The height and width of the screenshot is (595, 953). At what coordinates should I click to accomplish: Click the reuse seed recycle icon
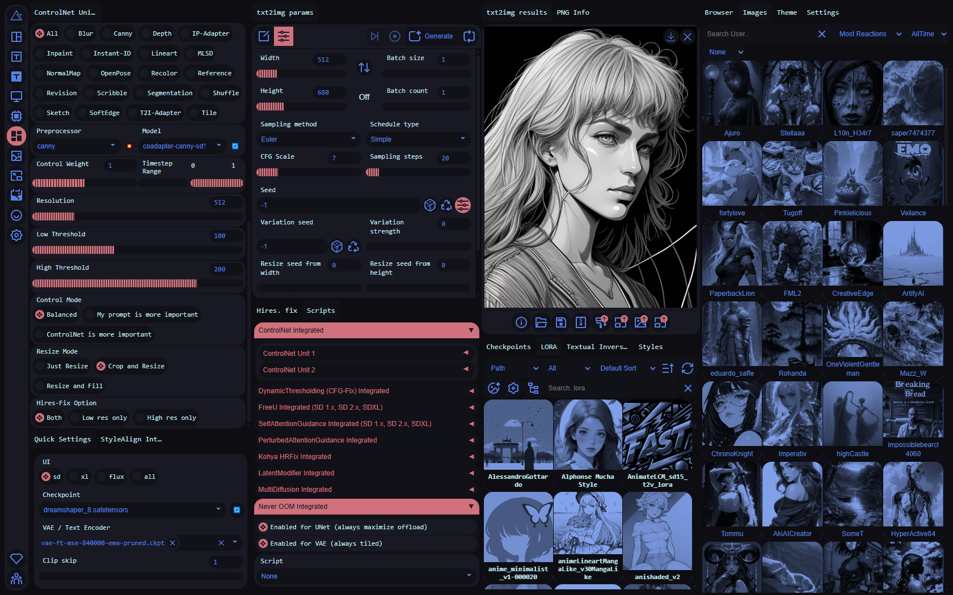pyautogui.click(x=446, y=205)
